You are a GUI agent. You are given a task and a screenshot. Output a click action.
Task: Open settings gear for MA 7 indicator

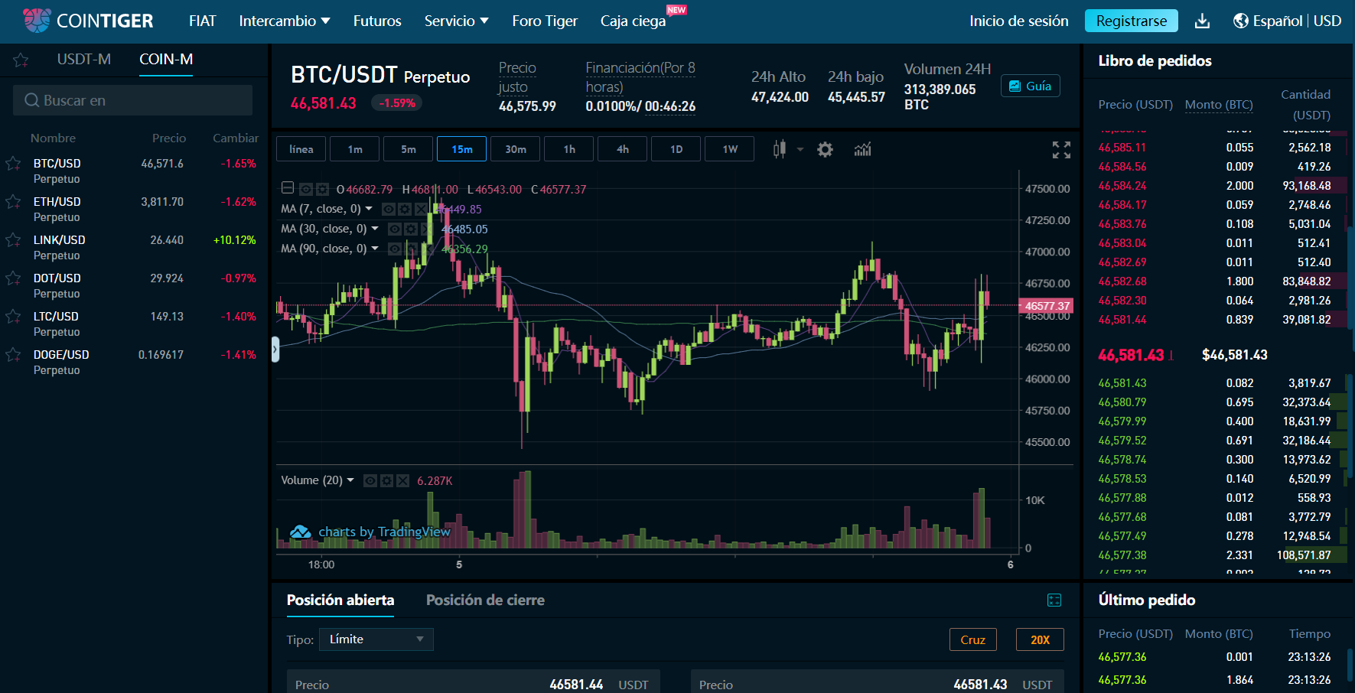coord(405,209)
